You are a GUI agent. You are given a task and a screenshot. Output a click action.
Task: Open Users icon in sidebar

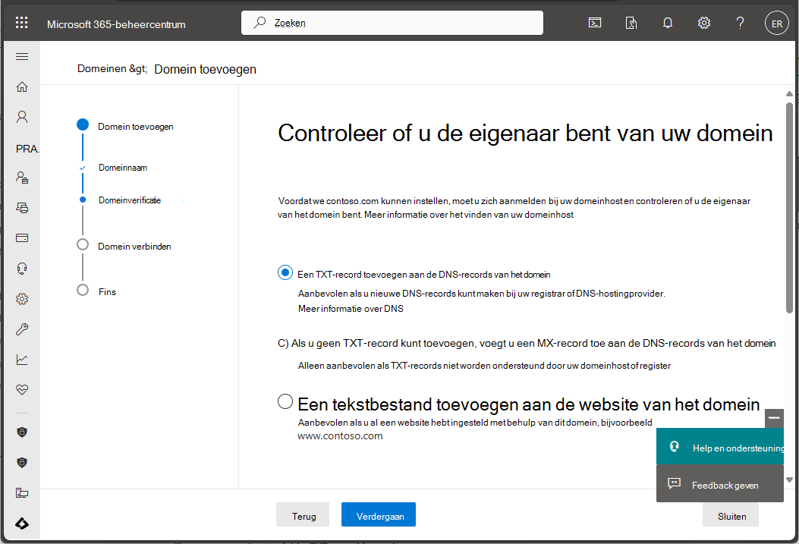tap(22, 117)
